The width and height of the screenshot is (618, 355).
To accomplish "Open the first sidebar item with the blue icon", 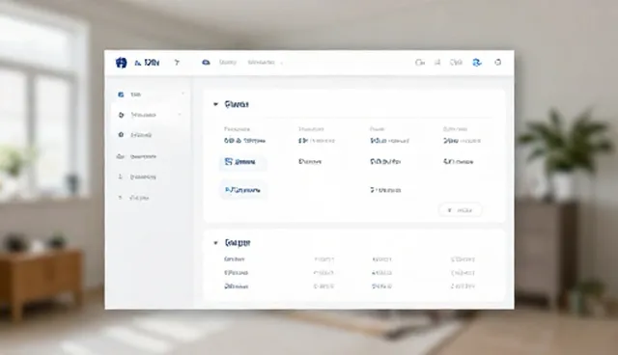I will tap(150, 95).
